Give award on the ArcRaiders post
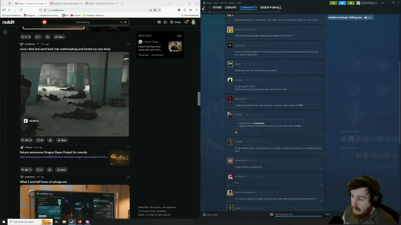Screen dimensions: 401x225 tap(50, 140)
